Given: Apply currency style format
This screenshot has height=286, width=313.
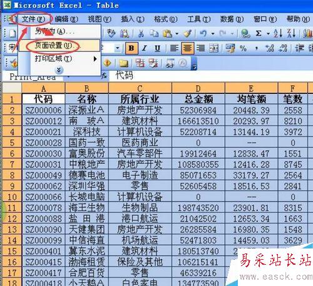Looking at the screenshot, I should pyautogui.click(x=230, y=48).
